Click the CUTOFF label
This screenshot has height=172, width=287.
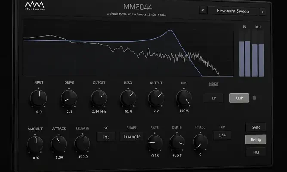pos(99,83)
